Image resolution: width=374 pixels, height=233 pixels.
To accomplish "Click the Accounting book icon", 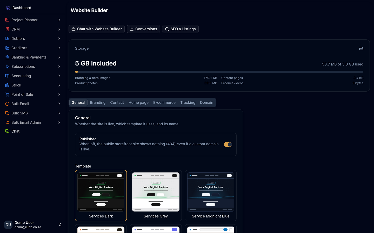I will (x=7, y=76).
